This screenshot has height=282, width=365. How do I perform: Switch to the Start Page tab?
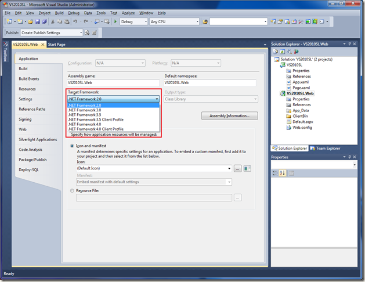pyautogui.click(x=56, y=45)
